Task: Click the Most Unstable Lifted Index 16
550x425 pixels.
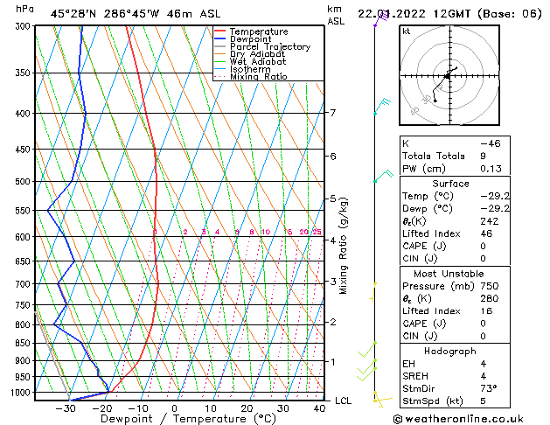Action: [x=486, y=311]
